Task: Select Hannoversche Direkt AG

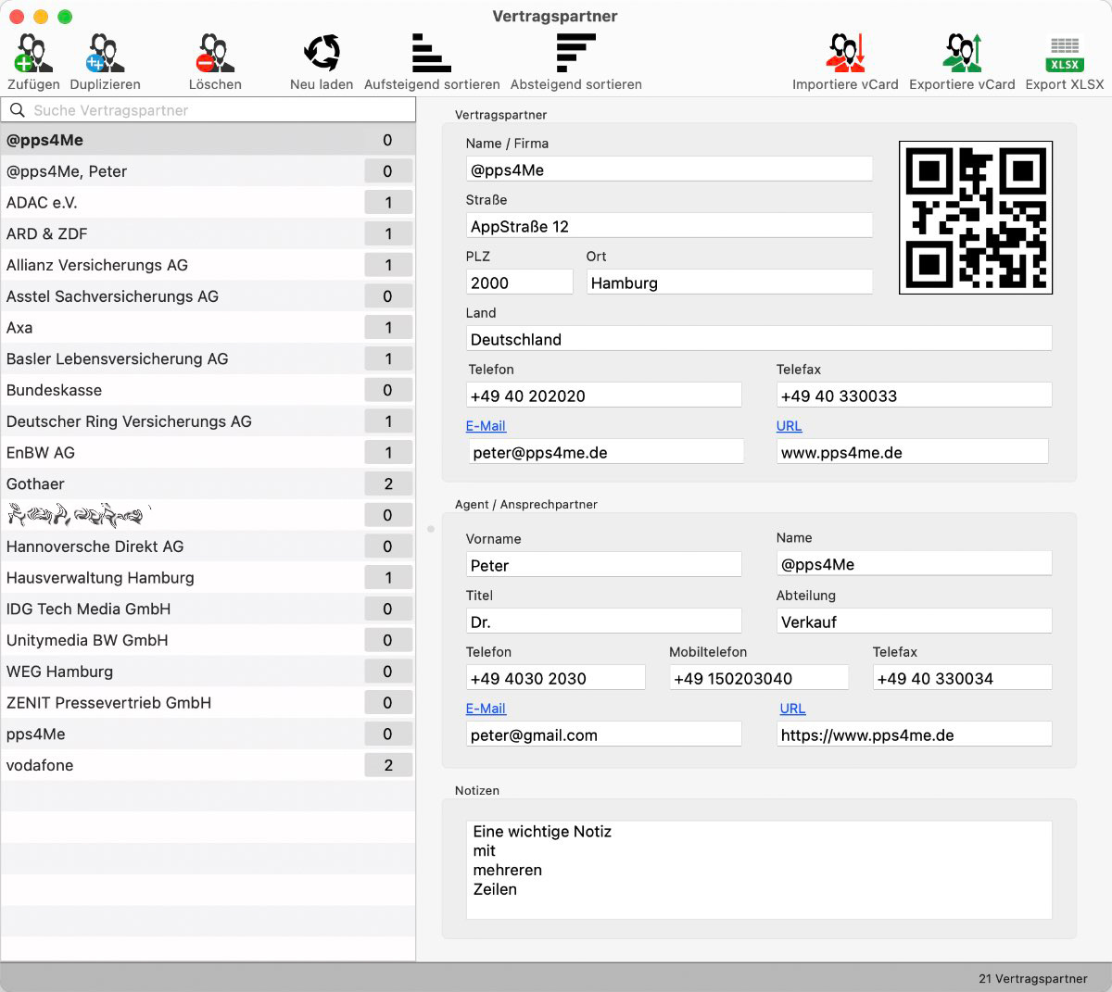Action: pyautogui.click(x=208, y=546)
